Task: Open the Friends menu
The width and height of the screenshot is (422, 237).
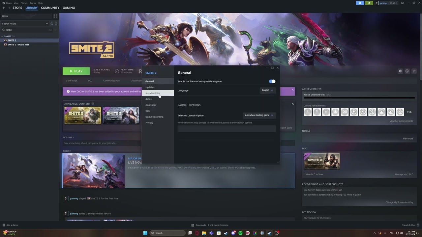Action: click(24, 3)
